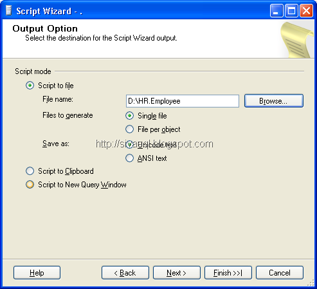
Task: Cancel the Script Wizard
Action: click(x=280, y=273)
